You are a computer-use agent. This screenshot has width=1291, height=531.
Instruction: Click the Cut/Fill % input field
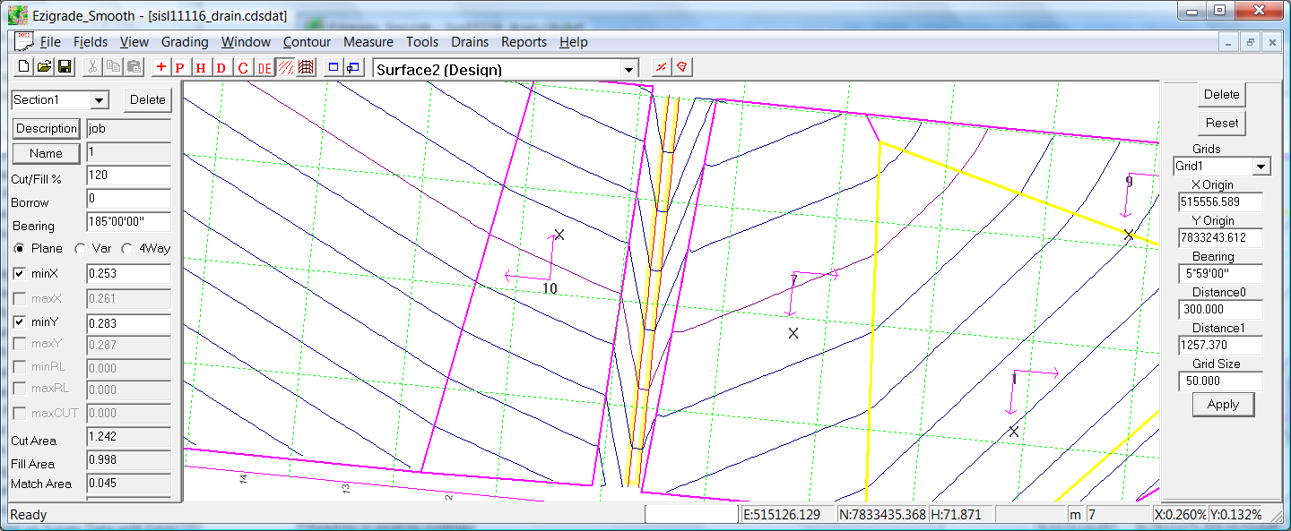point(128,176)
